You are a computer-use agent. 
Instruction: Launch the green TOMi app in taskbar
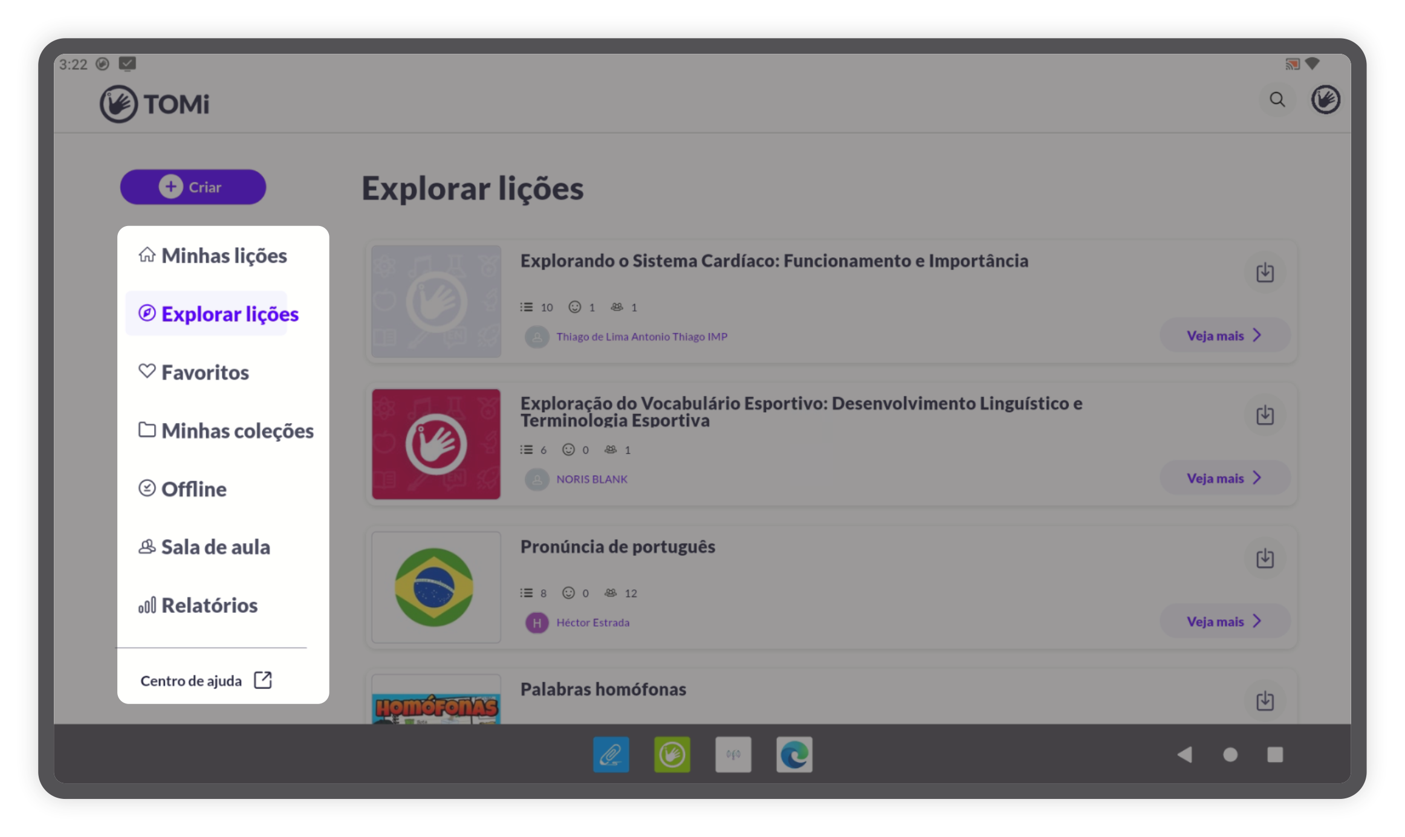[x=672, y=754]
